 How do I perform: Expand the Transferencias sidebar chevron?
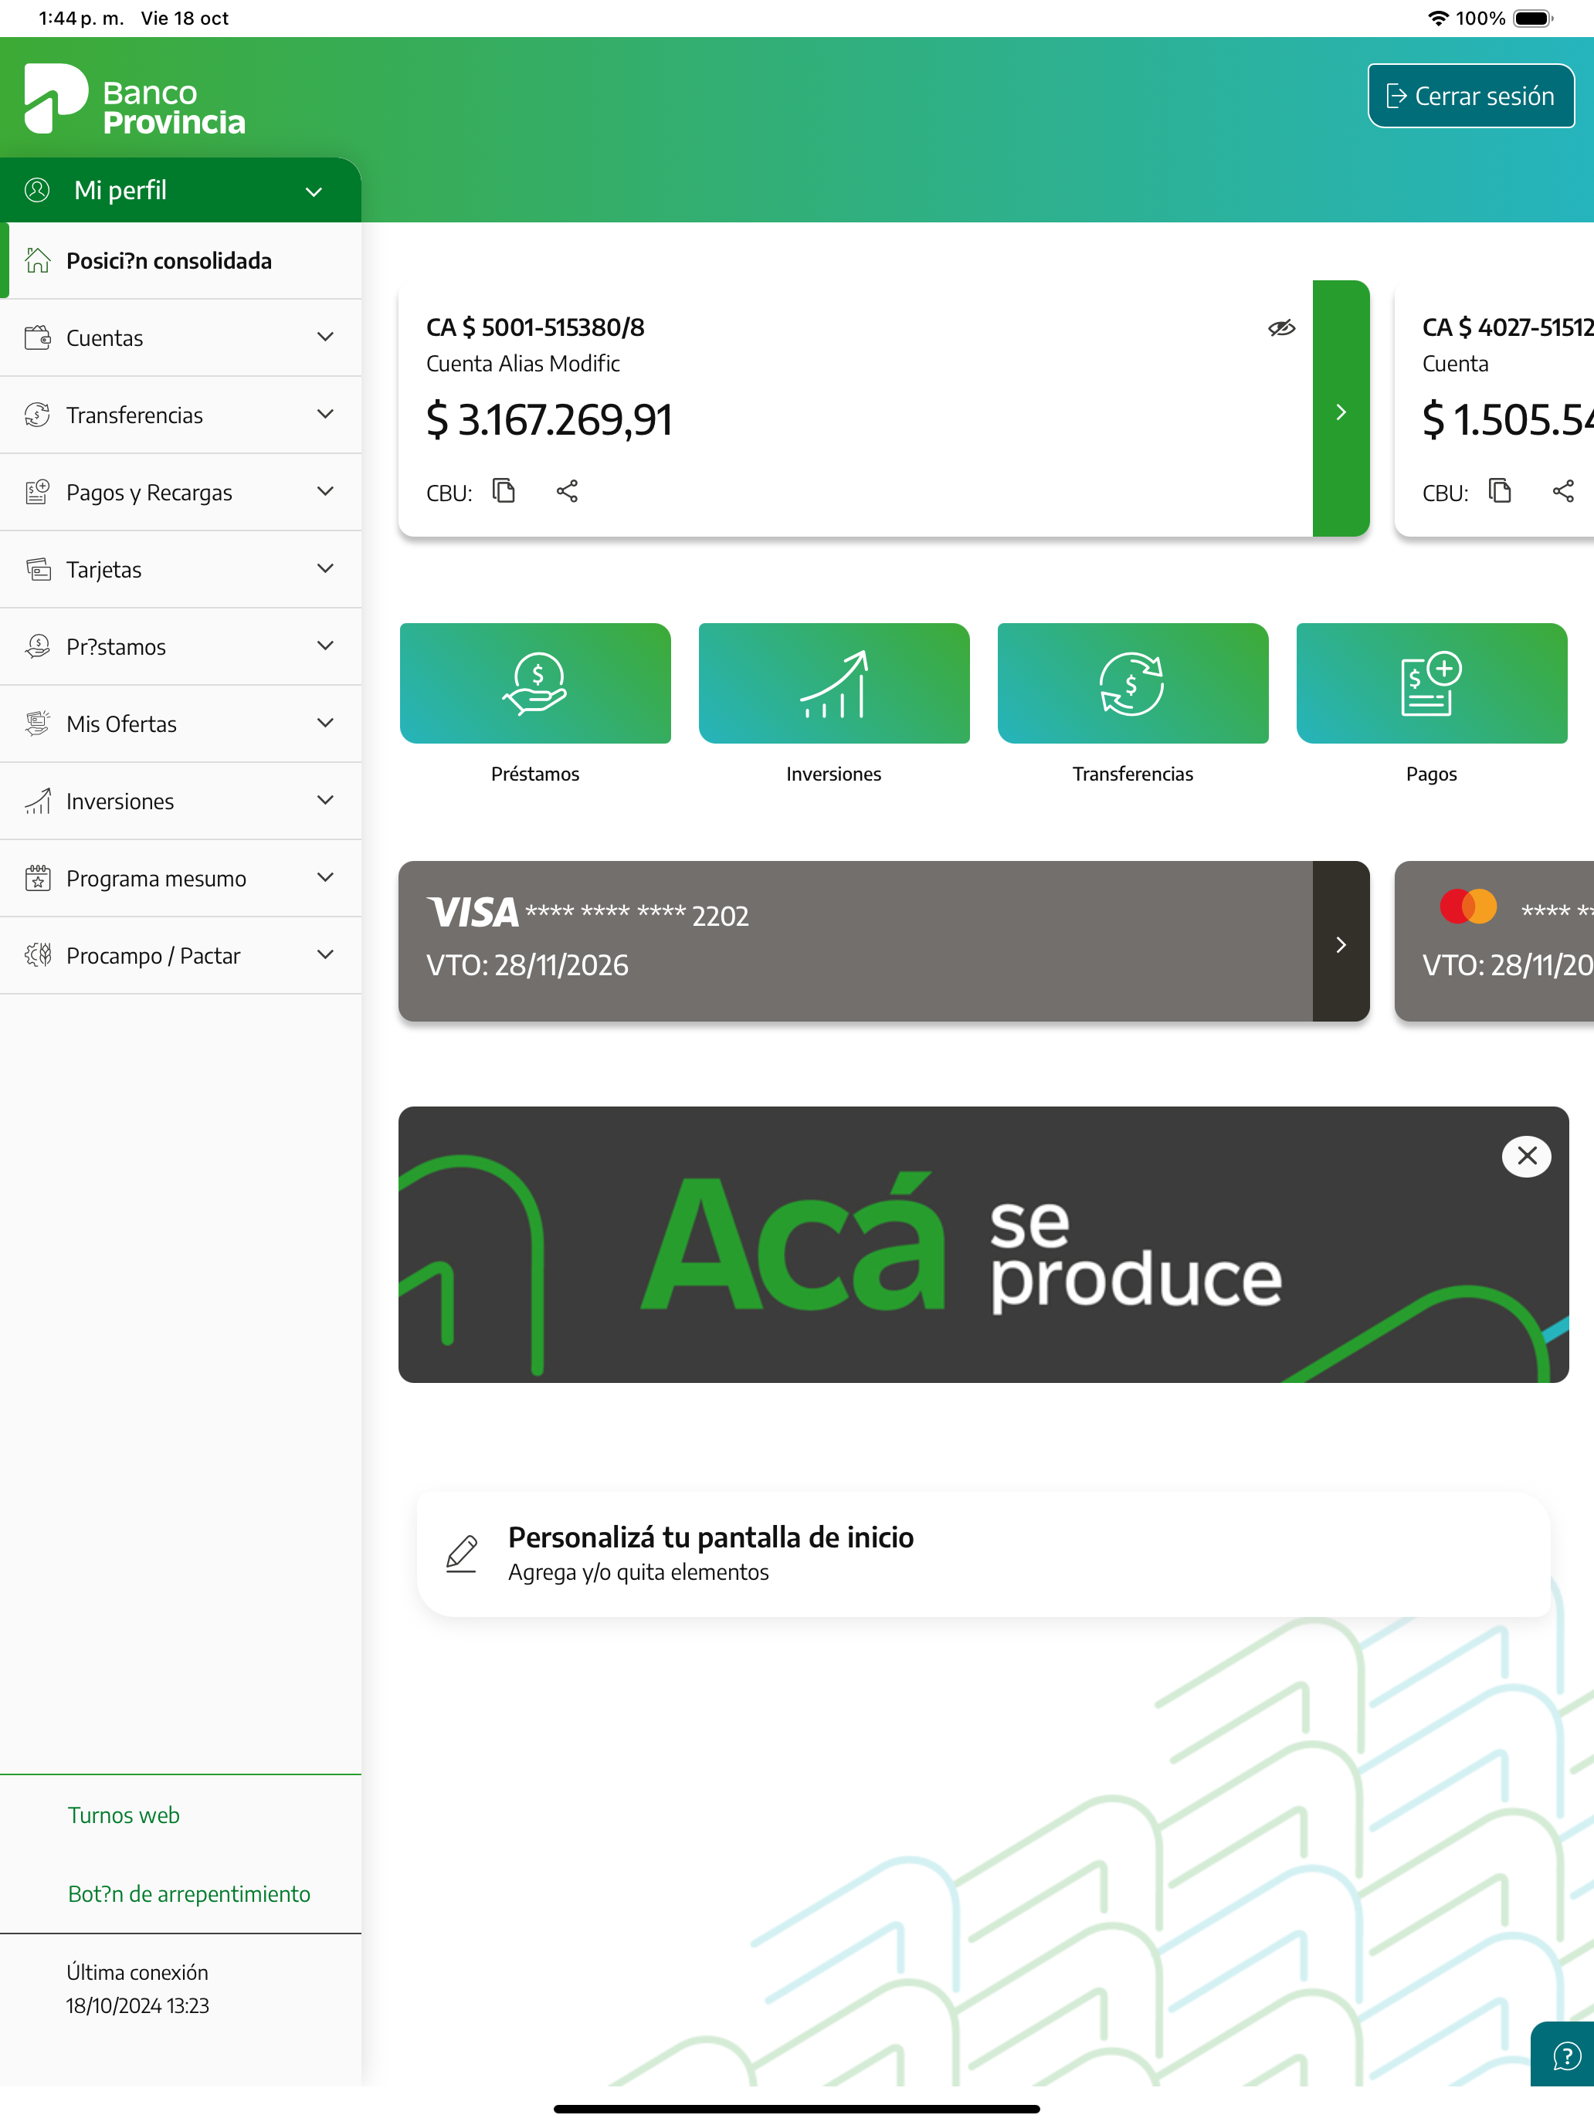point(326,414)
